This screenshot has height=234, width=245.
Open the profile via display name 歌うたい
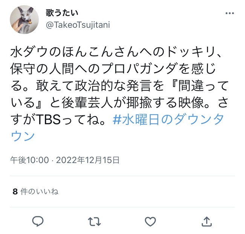click(x=62, y=13)
